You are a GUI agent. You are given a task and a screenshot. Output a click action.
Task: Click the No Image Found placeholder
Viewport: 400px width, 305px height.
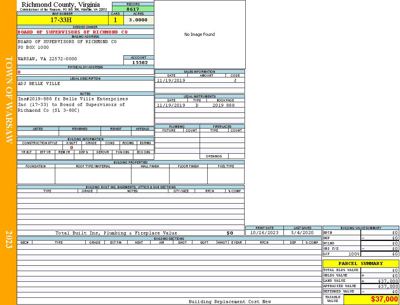coord(200,34)
